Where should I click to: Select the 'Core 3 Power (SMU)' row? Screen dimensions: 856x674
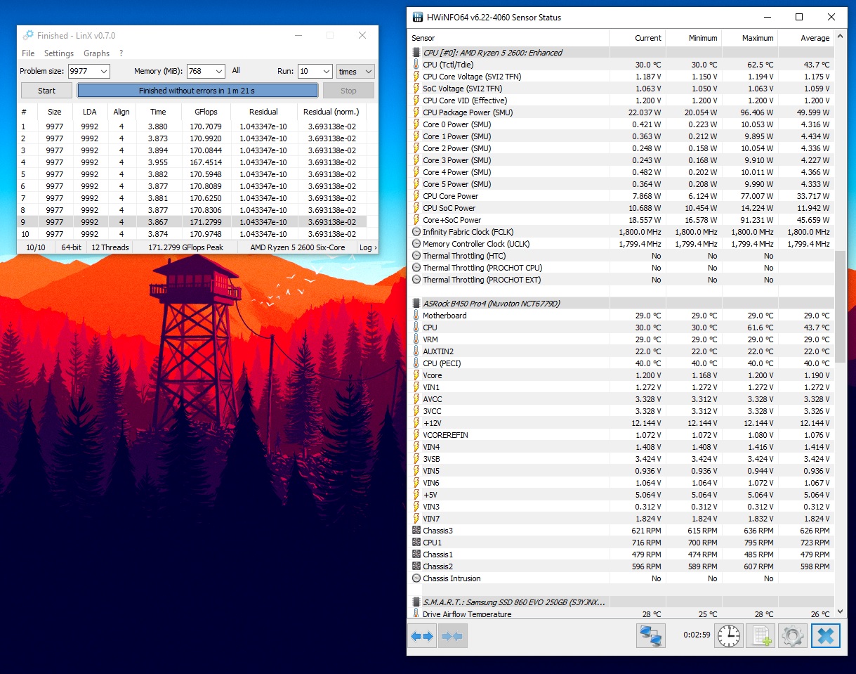(x=621, y=160)
